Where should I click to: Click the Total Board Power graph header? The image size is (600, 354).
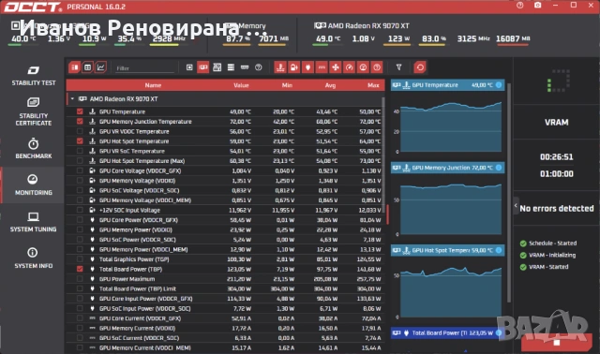447,333
